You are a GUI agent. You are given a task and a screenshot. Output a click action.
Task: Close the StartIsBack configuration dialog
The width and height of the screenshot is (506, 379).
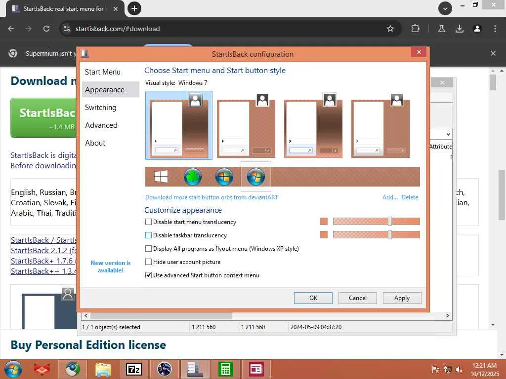click(x=419, y=52)
